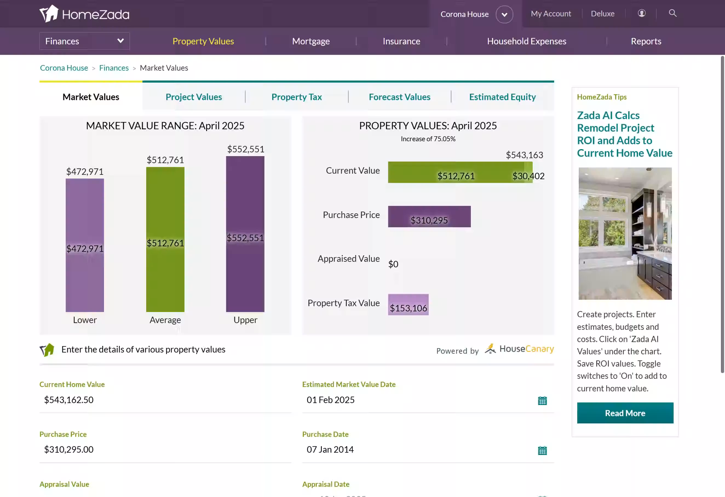Select the Estimated Equity tab
The width and height of the screenshot is (725, 497).
pos(502,97)
